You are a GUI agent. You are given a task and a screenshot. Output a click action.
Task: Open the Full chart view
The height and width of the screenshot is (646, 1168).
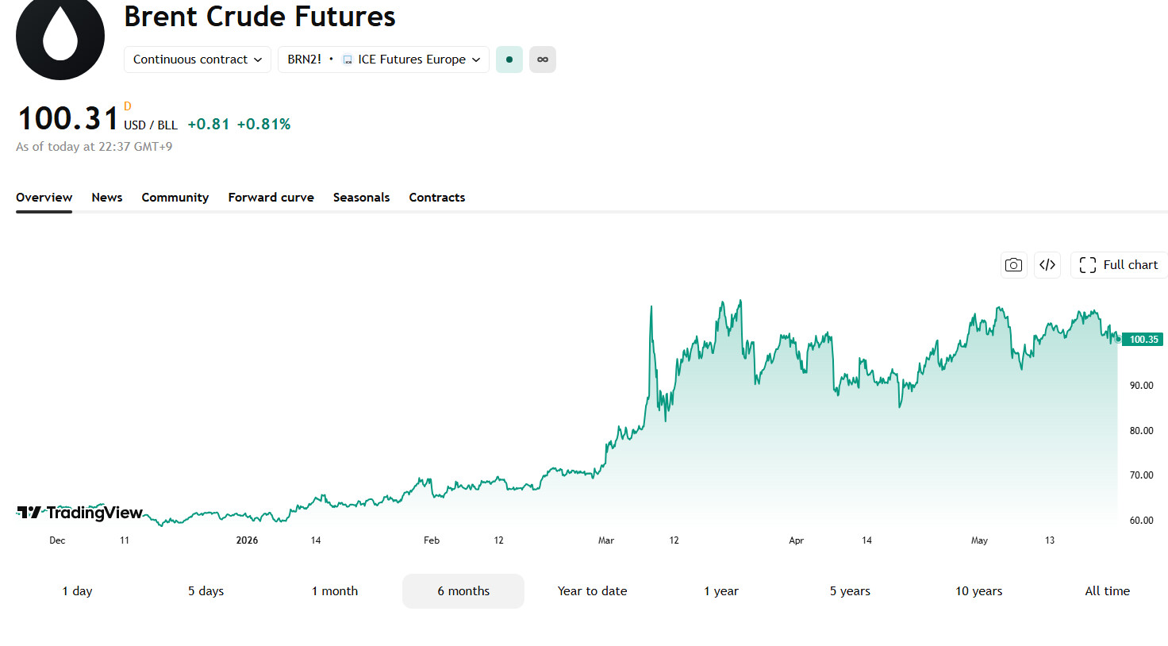[1119, 265]
